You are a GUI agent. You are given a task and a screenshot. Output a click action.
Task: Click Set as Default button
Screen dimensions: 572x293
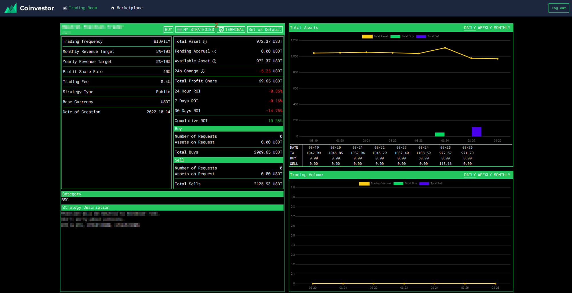click(265, 29)
